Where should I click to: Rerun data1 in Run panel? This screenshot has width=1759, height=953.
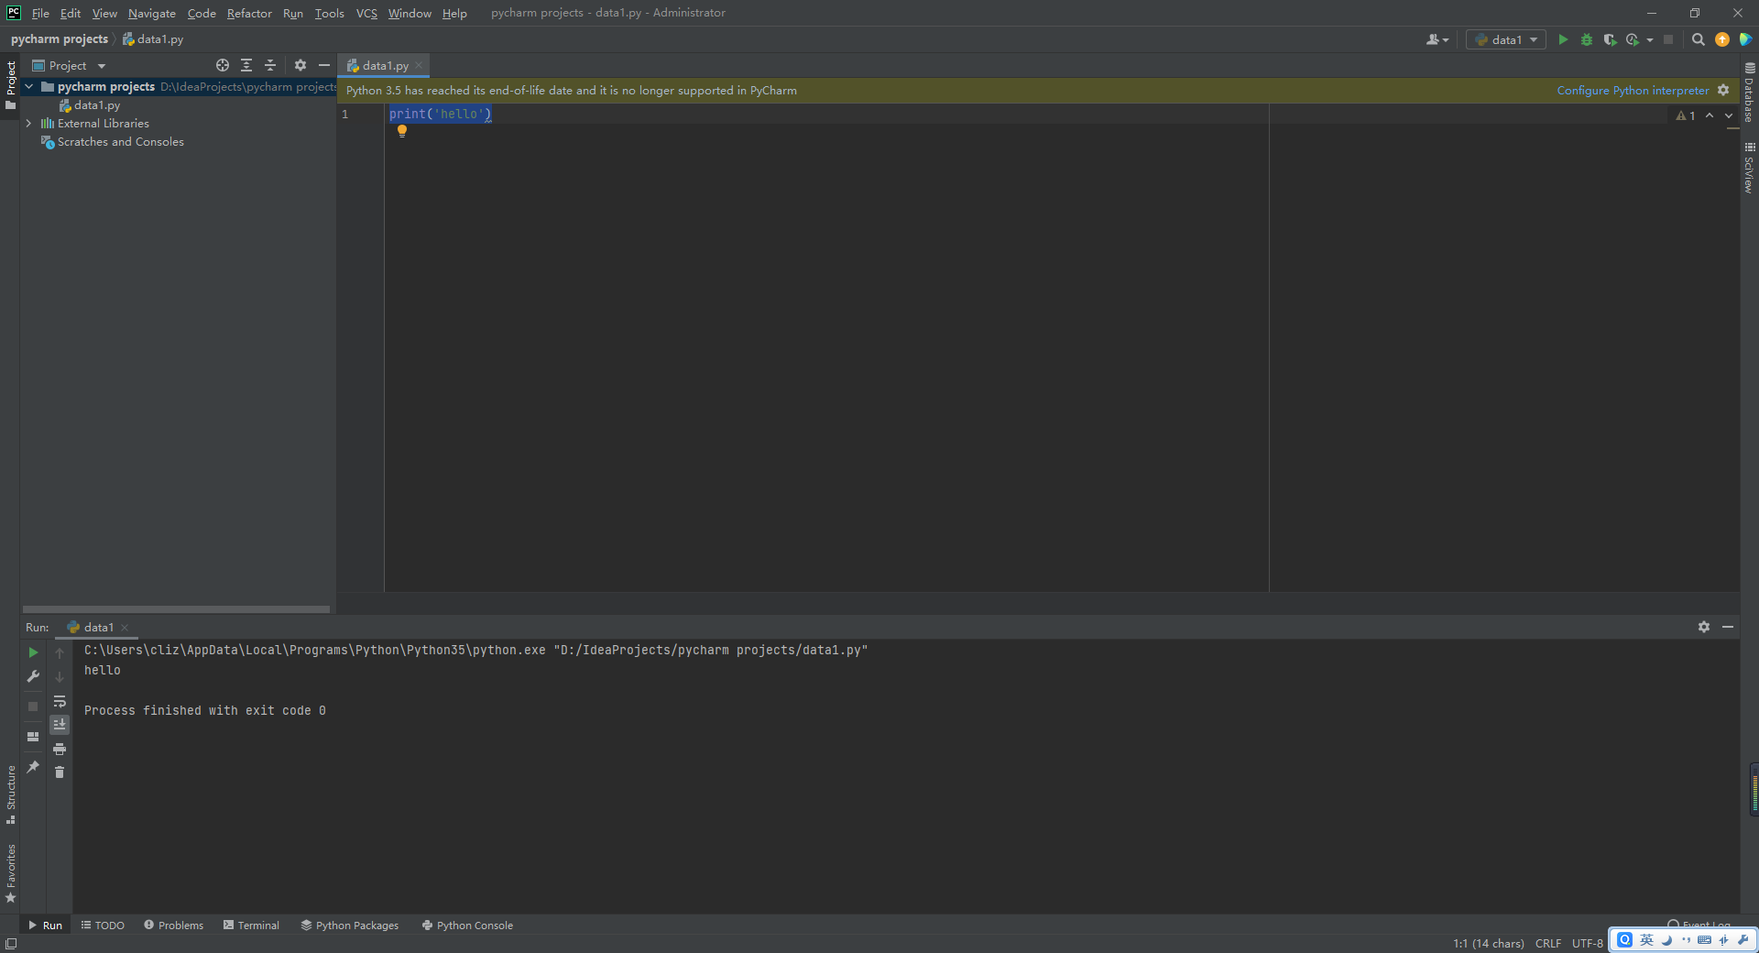33,652
